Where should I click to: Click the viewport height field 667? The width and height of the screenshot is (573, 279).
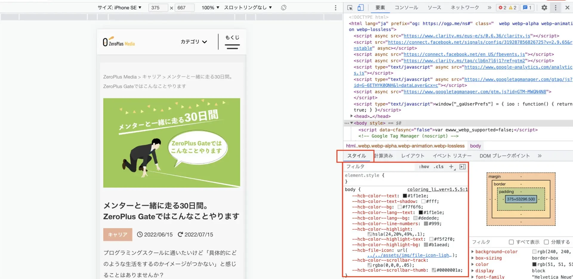coord(185,8)
